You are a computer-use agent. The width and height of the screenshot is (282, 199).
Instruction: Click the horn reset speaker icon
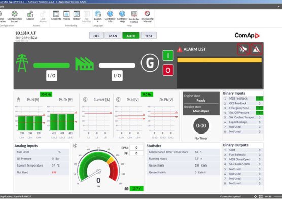coord(243,49)
